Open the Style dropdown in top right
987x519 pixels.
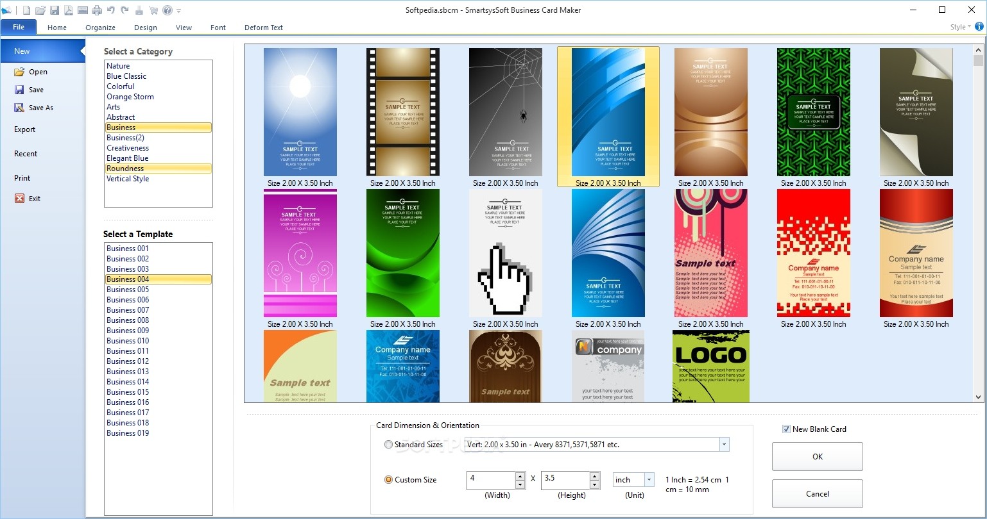tap(961, 27)
